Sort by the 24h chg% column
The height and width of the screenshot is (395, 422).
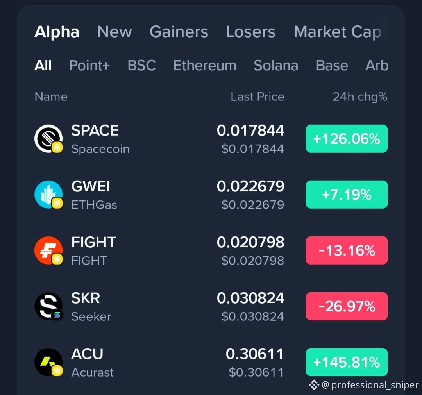coord(360,97)
